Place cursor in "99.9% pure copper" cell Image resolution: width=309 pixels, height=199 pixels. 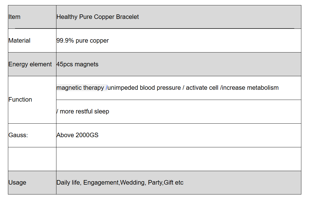(x=82, y=41)
